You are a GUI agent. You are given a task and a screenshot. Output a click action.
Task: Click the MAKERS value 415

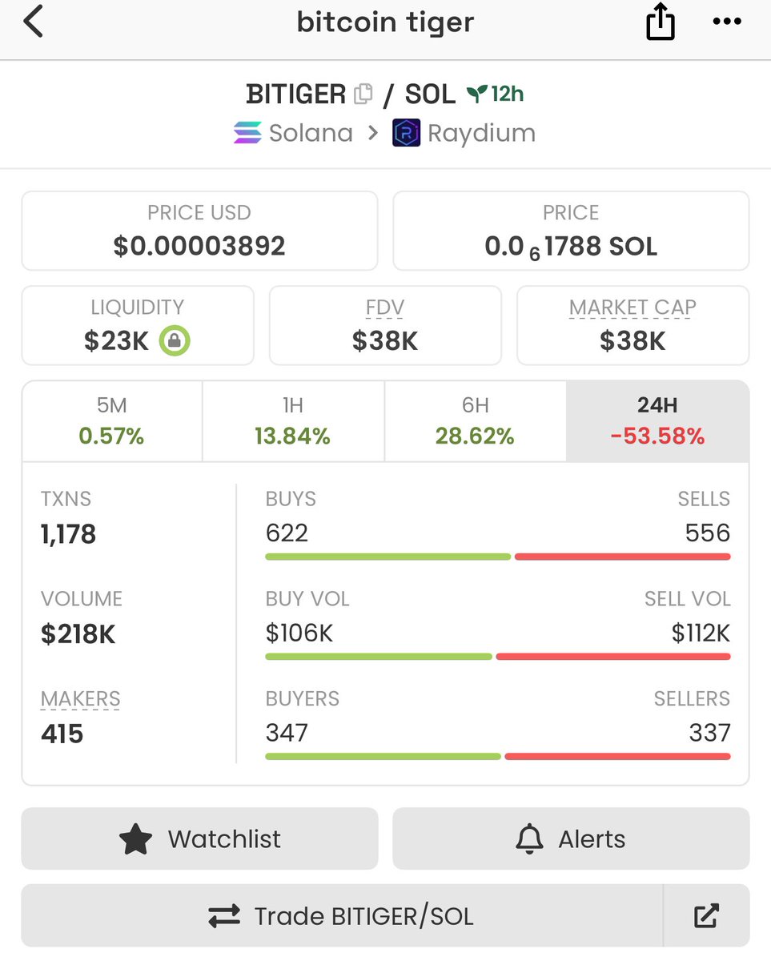62,734
